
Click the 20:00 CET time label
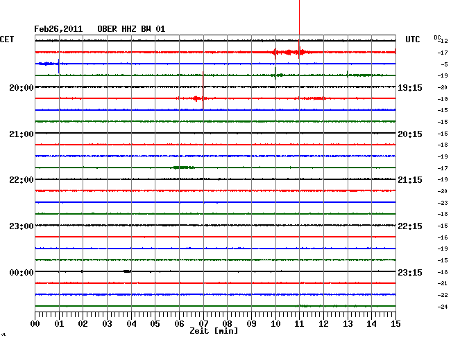tap(22, 87)
